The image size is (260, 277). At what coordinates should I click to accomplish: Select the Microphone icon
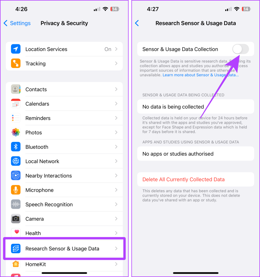pos(16,190)
